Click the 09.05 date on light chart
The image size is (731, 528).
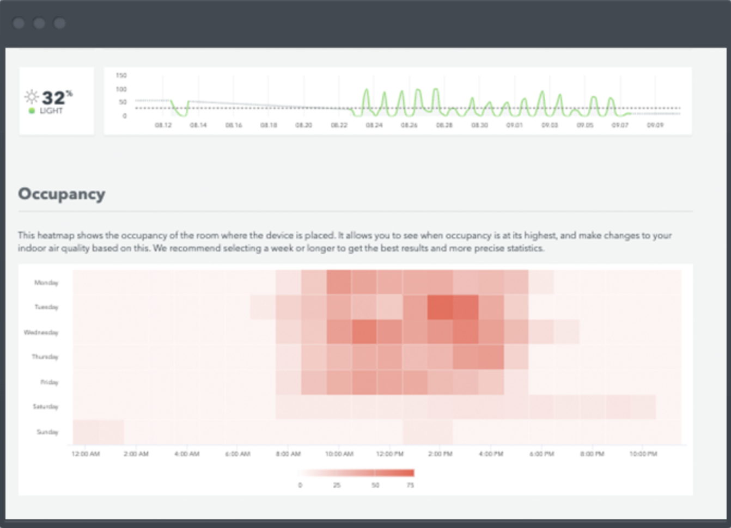pos(585,125)
